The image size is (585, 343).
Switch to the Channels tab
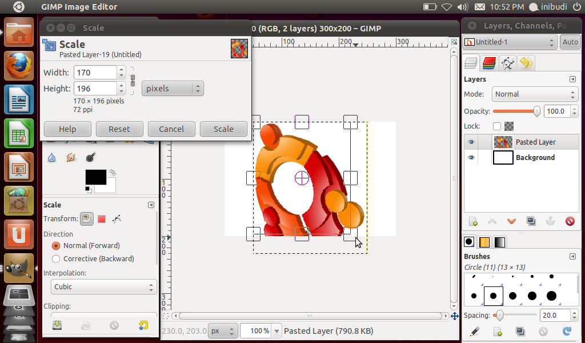(x=489, y=63)
